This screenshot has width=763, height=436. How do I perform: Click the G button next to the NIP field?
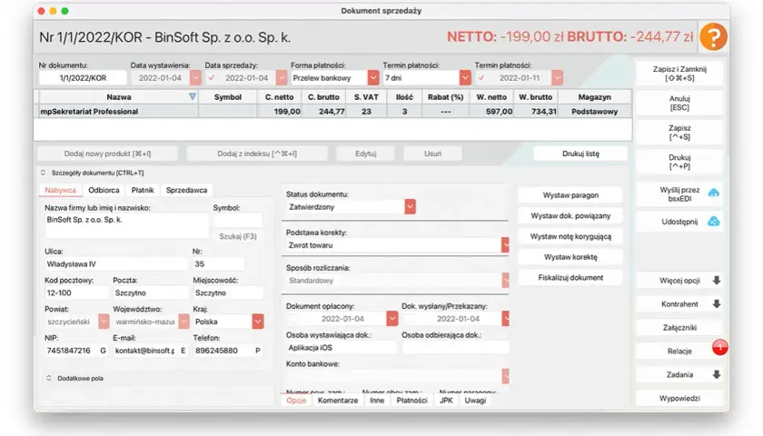(x=103, y=351)
